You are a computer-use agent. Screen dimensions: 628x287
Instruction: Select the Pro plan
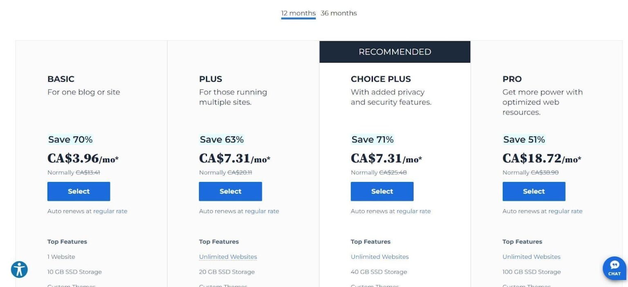[x=534, y=191]
